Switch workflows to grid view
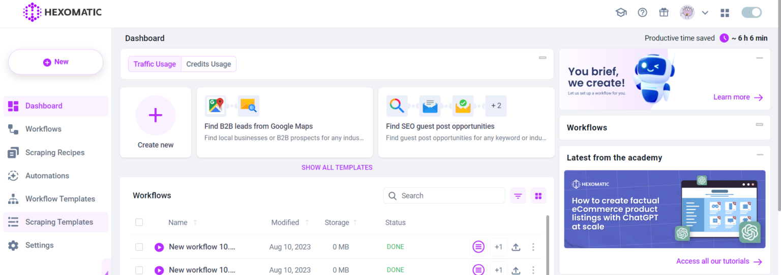781x275 pixels. [x=538, y=196]
